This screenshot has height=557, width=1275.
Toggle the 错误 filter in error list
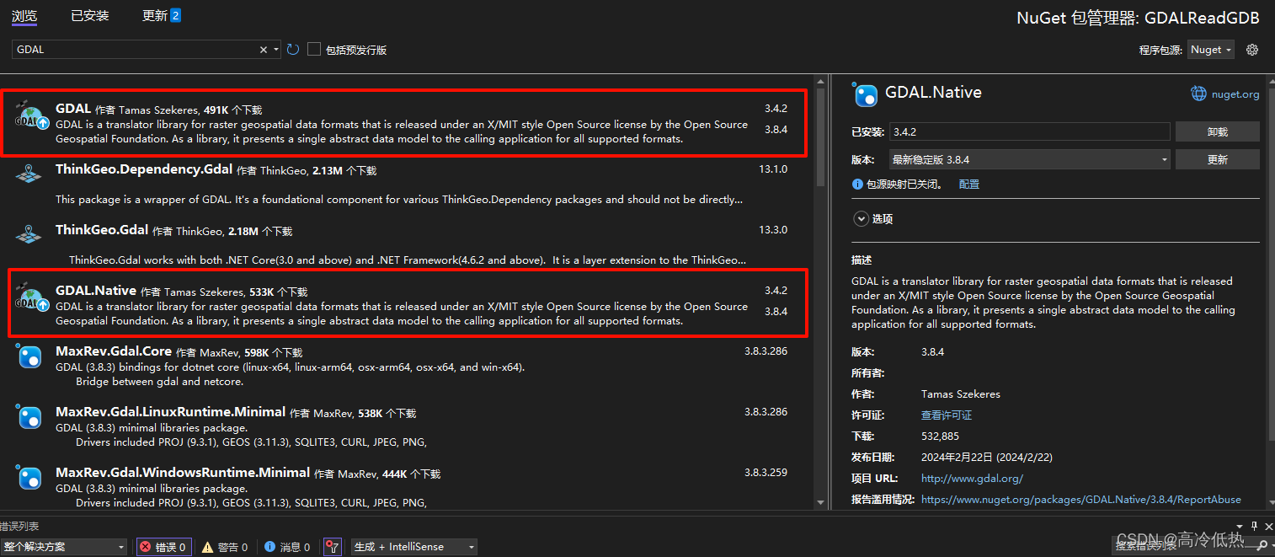pos(163,546)
